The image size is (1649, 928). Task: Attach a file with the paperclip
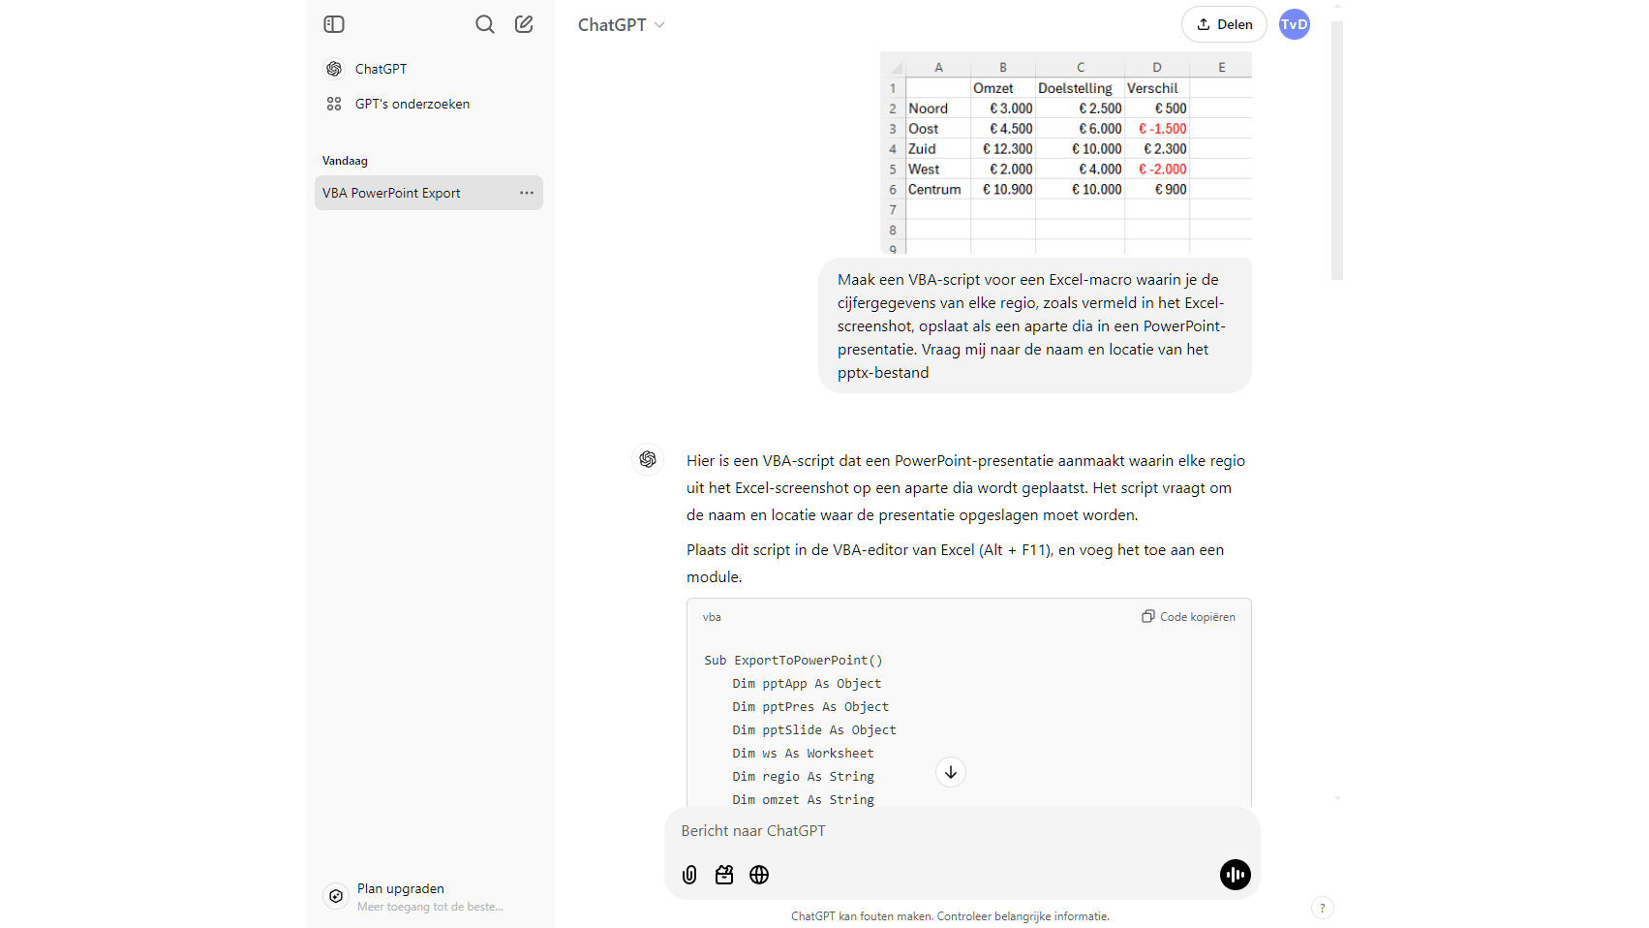[689, 875]
